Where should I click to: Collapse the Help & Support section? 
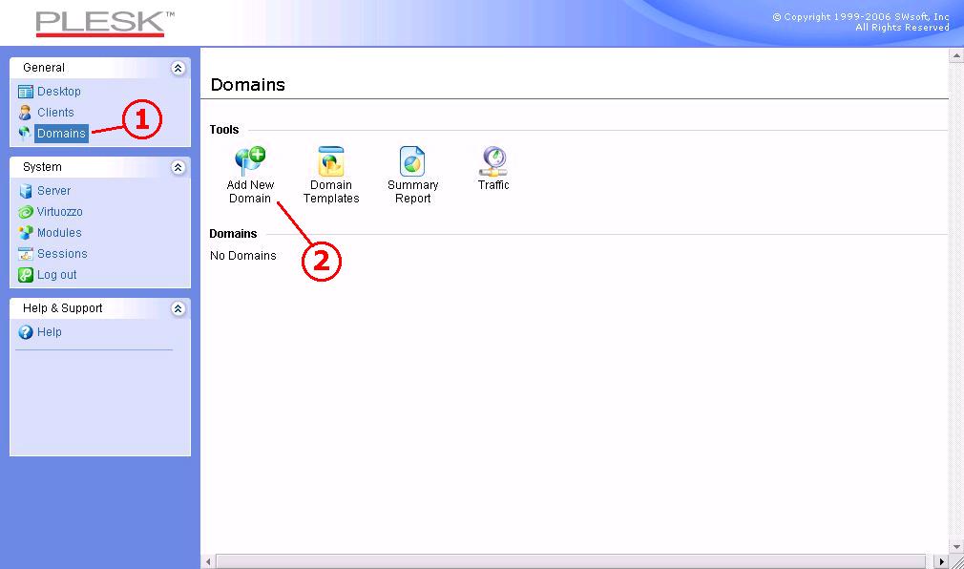178,308
